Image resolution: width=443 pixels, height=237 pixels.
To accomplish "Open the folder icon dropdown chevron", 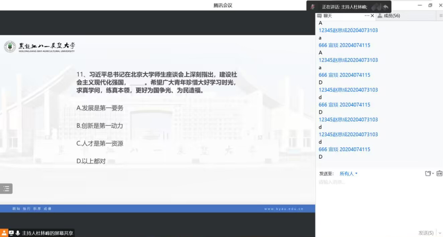I will coord(432,173).
